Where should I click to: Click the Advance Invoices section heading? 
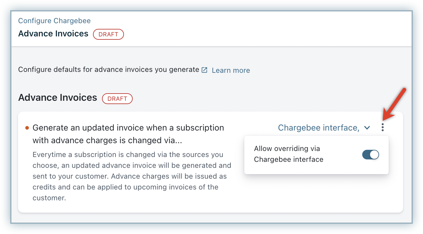click(57, 98)
